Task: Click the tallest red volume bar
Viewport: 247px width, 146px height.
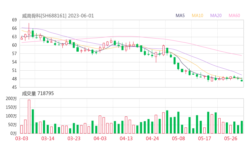Action: [29, 116]
